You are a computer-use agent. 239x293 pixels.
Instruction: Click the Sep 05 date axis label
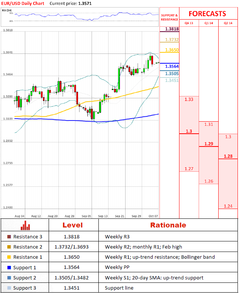(x=86, y=216)
